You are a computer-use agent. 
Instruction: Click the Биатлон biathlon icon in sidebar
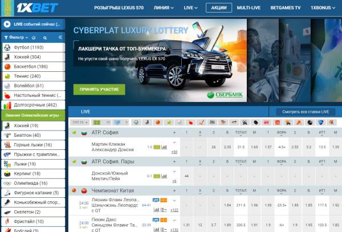(7, 135)
